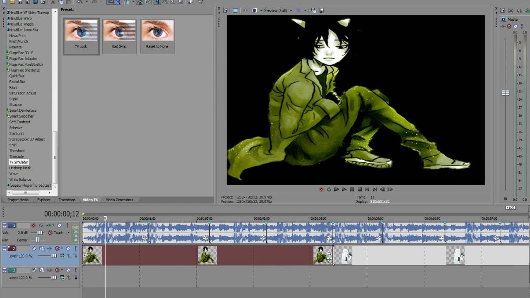This screenshot has height=298, width=530.
Task: Make compositing child on video track 2
Action: pos(76,256)
